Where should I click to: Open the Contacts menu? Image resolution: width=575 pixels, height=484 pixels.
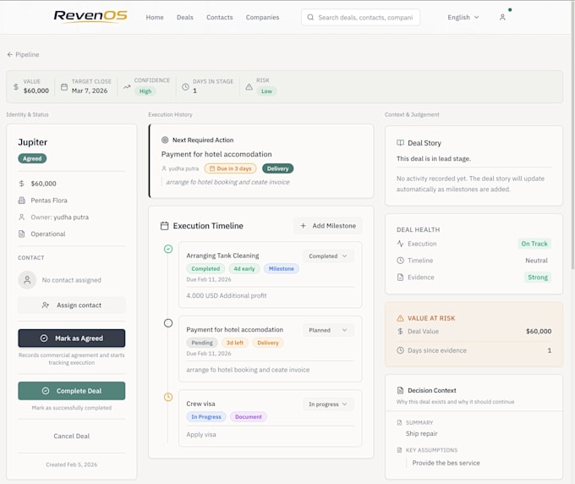(220, 17)
